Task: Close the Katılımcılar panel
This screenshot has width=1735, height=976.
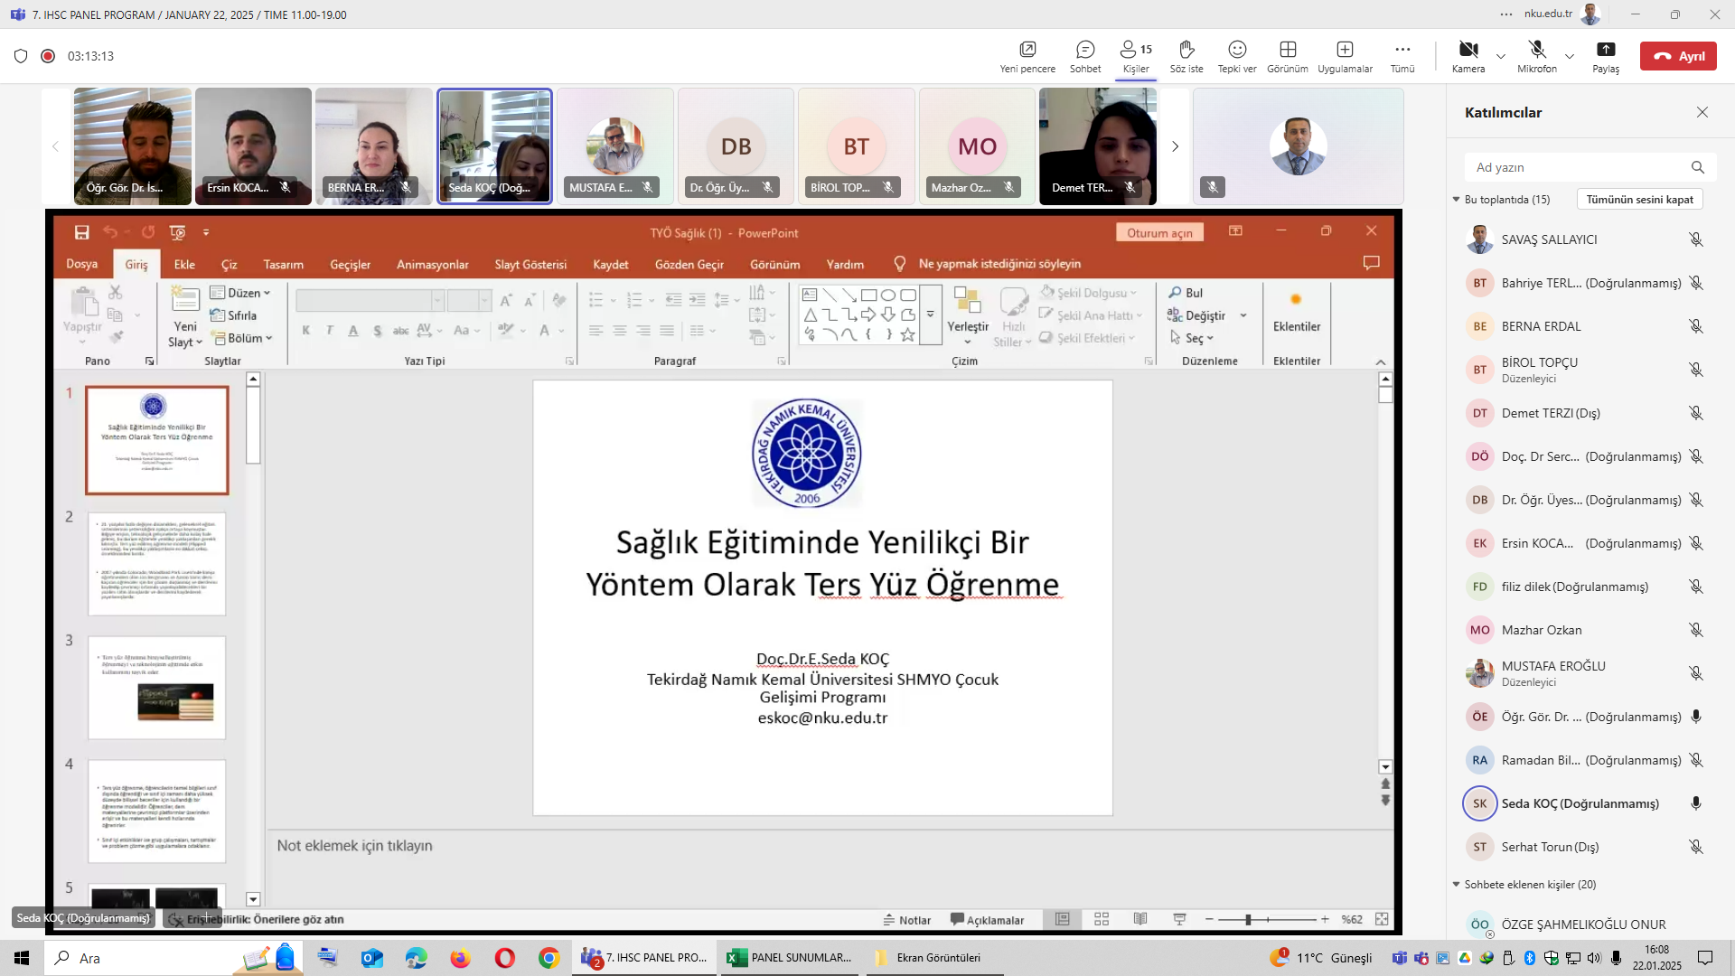Action: [x=1702, y=112]
